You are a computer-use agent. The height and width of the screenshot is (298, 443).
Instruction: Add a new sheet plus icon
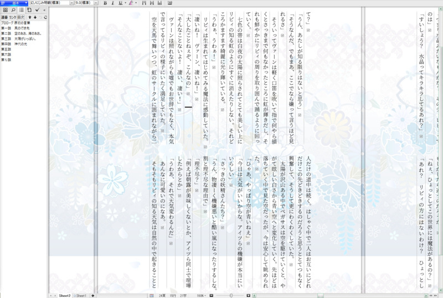point(92,295)
